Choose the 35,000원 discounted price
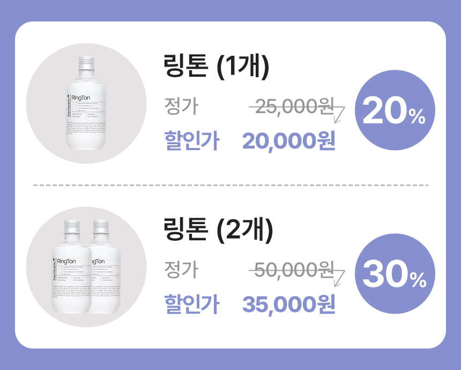The image size is (461, 370). [288, 304]
